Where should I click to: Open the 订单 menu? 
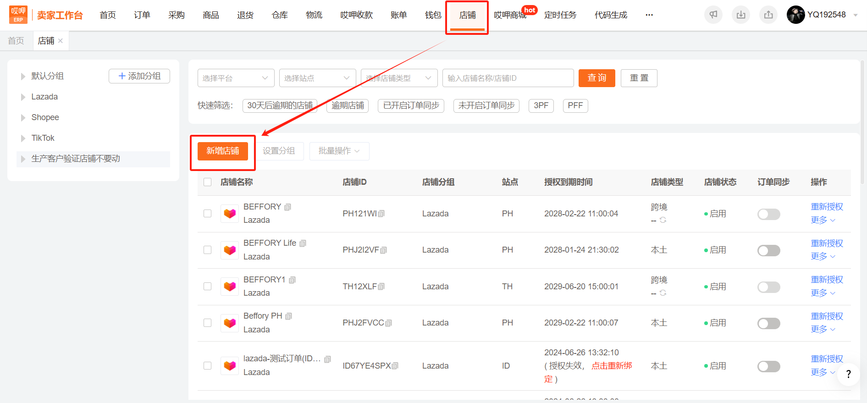click(x=142, y=15)
